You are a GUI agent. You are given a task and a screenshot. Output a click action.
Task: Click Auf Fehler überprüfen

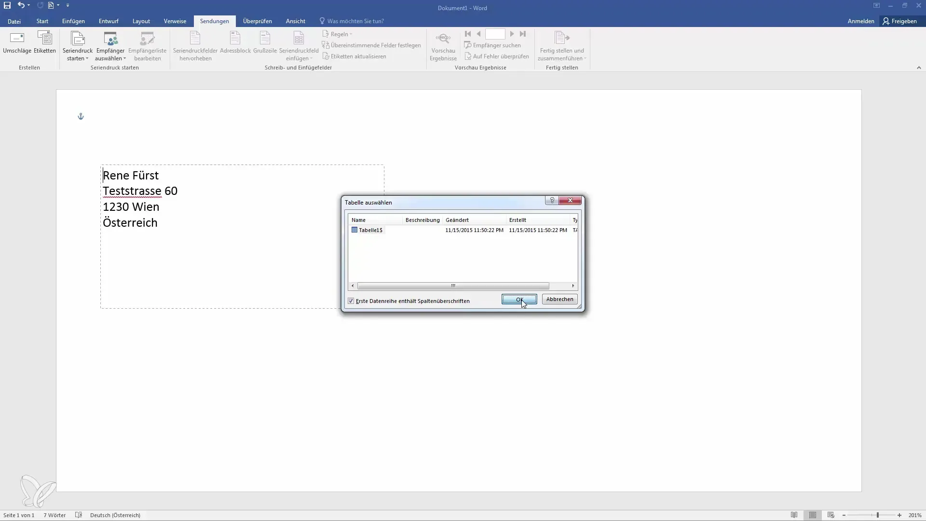pos(496,56)
